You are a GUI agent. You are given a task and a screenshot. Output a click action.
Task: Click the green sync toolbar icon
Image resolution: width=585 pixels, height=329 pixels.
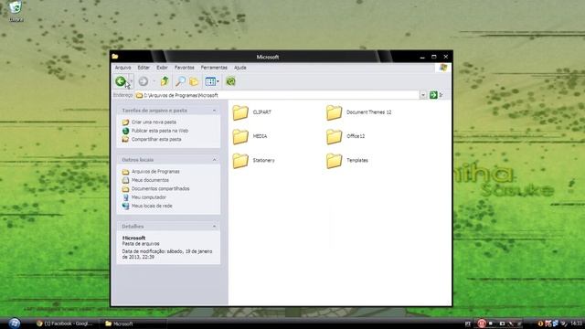230,81
